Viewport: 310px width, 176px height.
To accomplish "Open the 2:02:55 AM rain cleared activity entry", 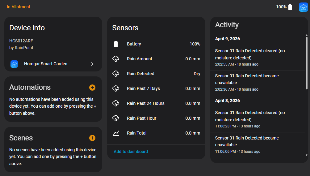I will point(258,58).
